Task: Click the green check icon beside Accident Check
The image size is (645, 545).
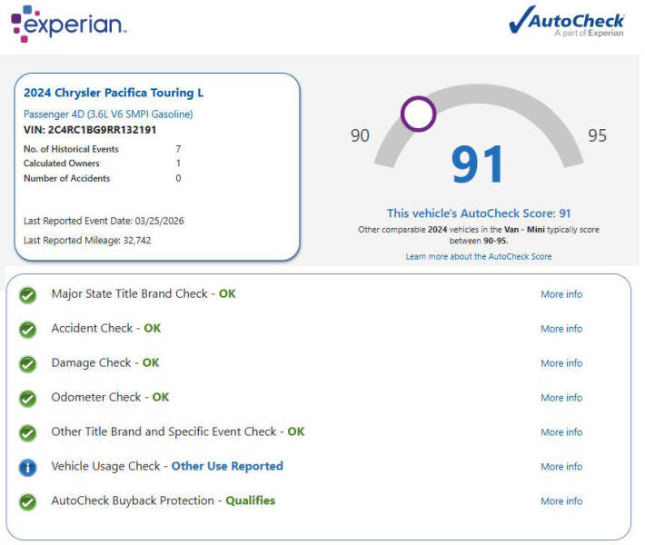Action: coord(27,330)
